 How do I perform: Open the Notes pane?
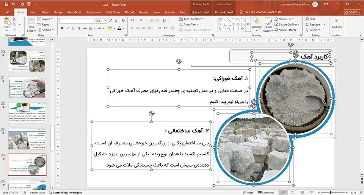[x=248, y=192]
